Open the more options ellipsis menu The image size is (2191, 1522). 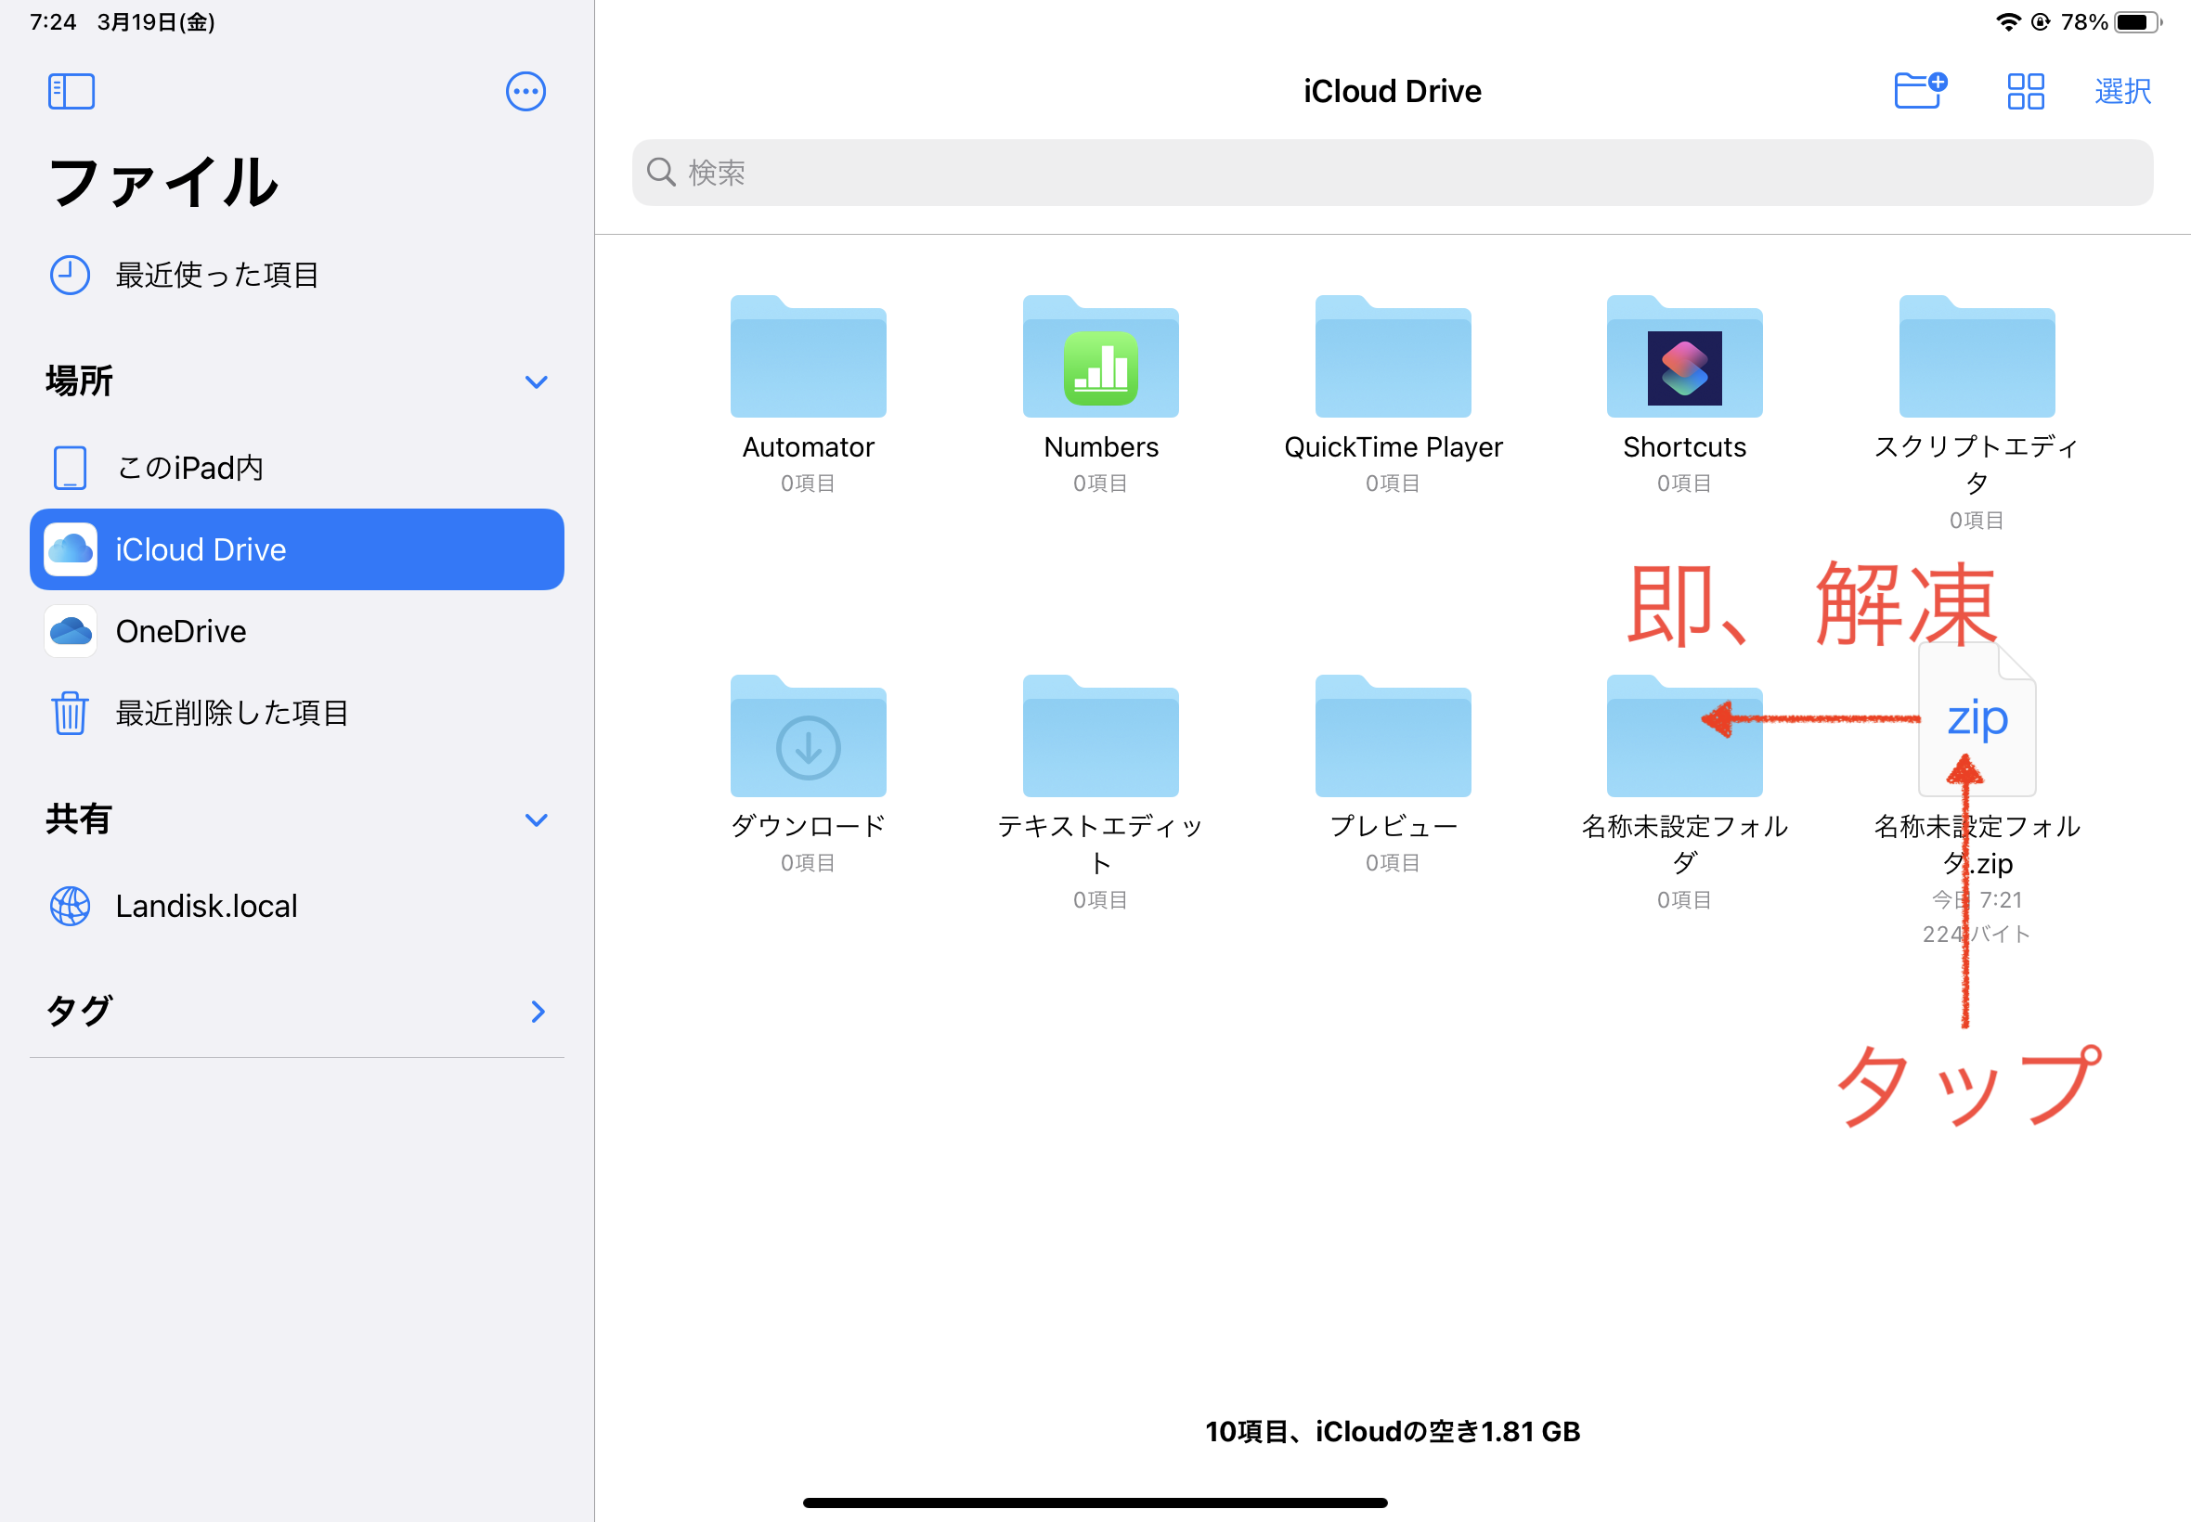click(525, 92)
